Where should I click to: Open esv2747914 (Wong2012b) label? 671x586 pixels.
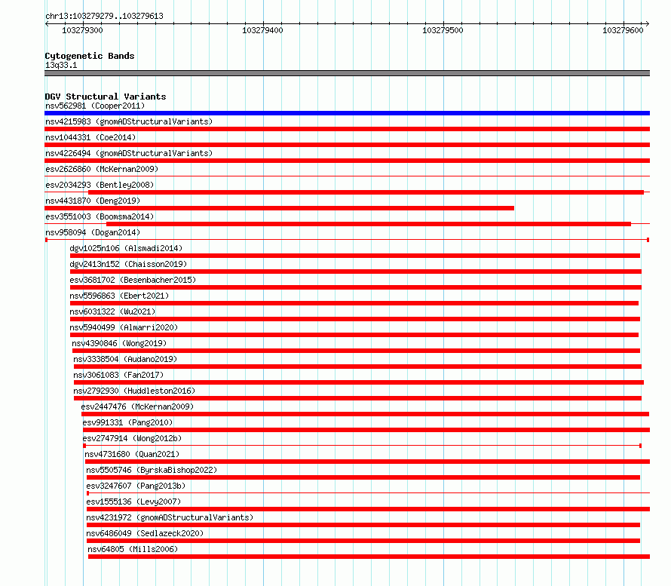132,438
